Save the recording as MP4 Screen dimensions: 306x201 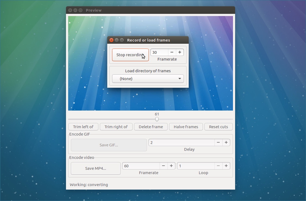(x=95, y=168)
